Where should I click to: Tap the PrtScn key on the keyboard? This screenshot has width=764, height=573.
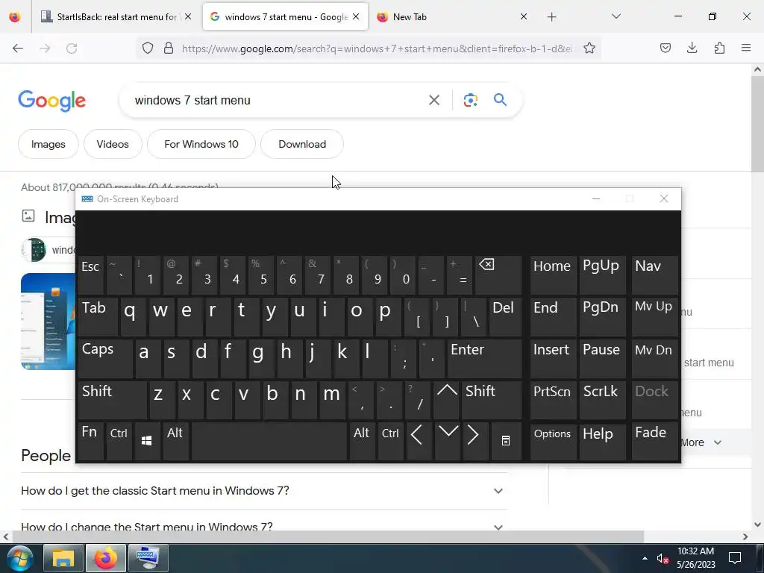(553, 400)
